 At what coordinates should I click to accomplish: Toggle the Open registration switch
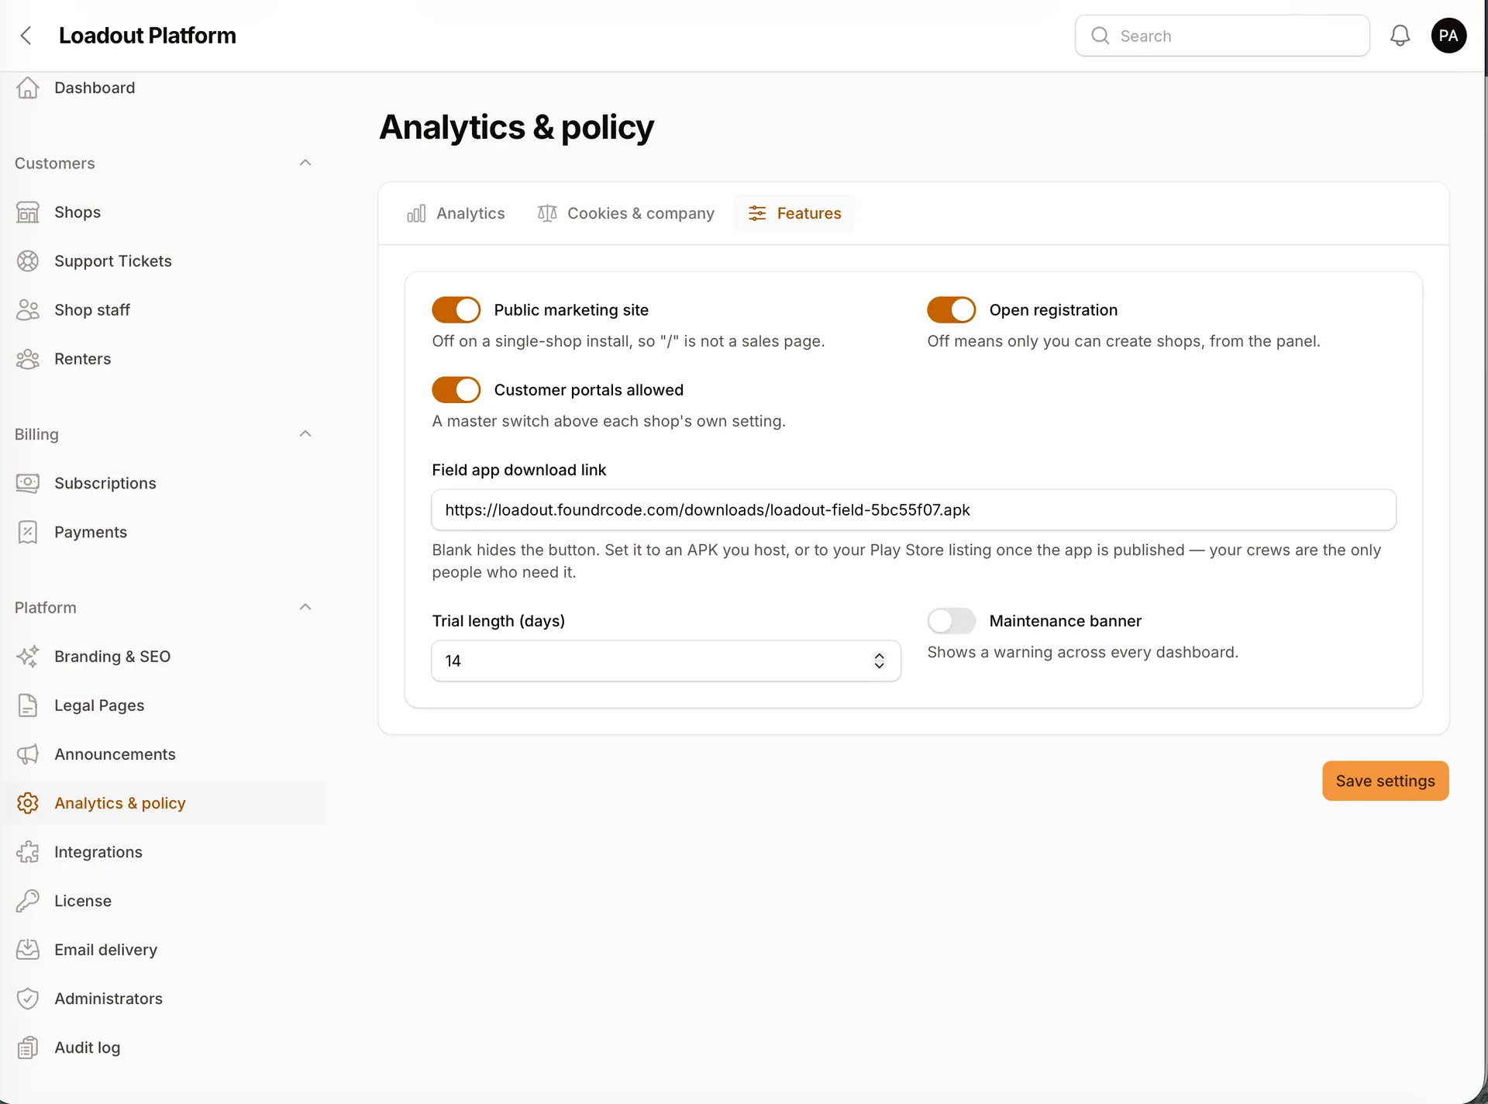pyautogui.click(x=952, y=310)
